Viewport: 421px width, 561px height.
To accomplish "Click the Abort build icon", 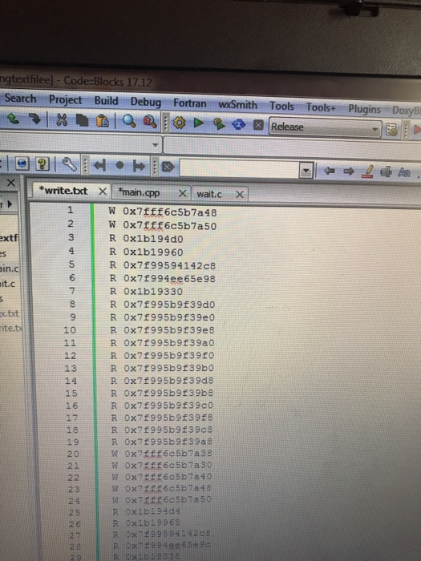I will pos(258,125).
